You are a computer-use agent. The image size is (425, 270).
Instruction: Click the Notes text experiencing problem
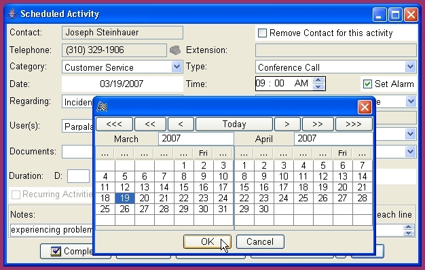point(52,230)
